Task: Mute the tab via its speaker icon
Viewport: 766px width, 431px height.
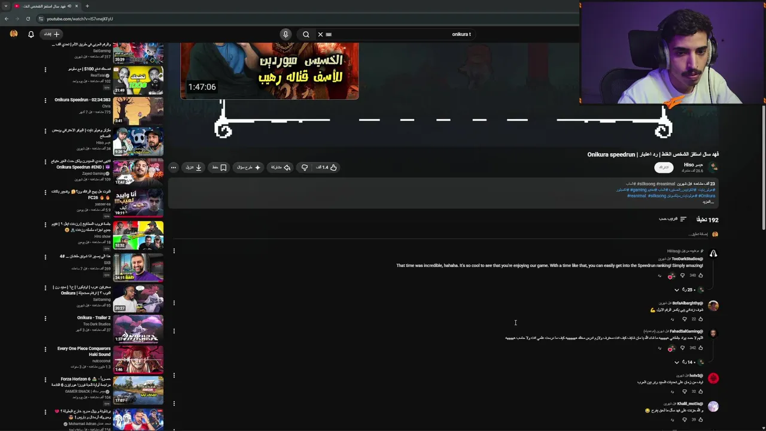Action: pyautogui.click(x=69, y=6)
